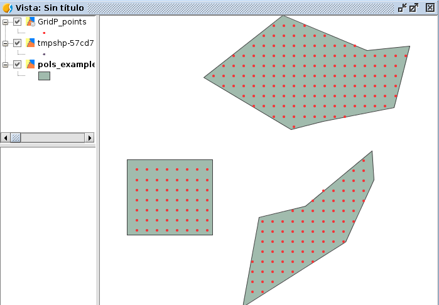
Task: Click the green polygon symbol swatch
Action: 44,76
